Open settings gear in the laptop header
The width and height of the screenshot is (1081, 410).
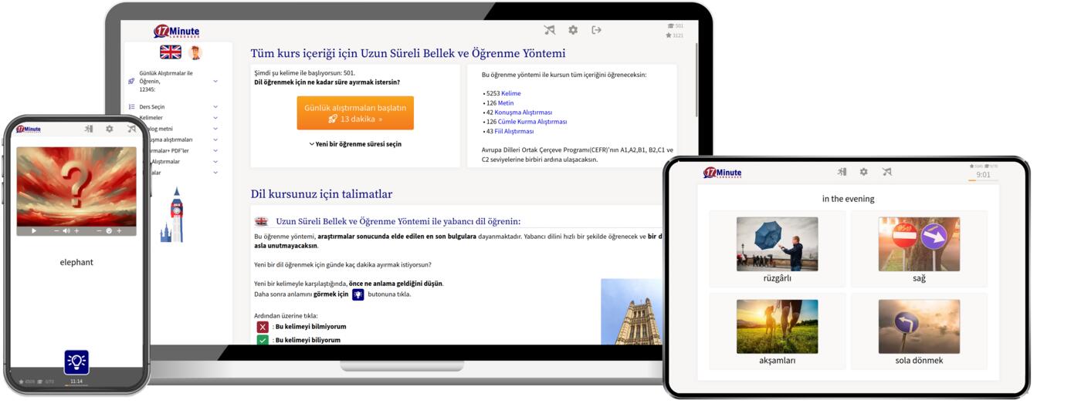click(x=573, y=30)
